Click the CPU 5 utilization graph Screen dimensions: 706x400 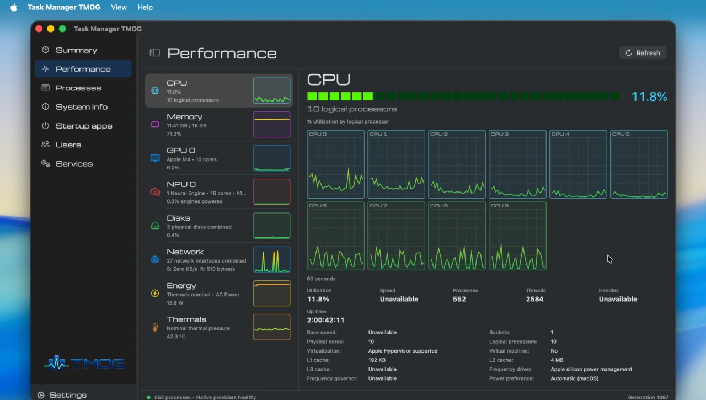639,164
